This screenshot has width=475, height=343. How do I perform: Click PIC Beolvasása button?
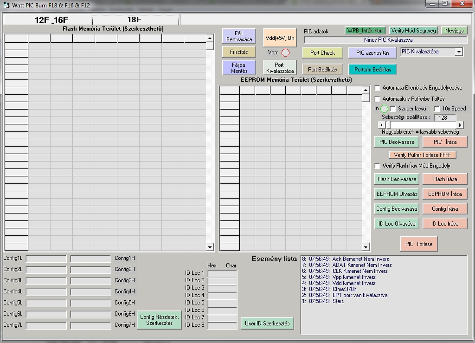397,142
